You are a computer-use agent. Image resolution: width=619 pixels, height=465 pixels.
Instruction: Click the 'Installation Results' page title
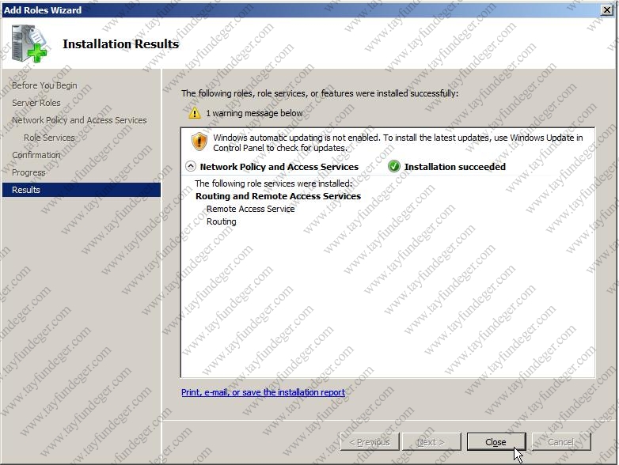(x=121, y=43)
